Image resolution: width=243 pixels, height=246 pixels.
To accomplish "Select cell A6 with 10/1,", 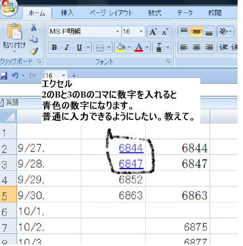I will [49, 210].
